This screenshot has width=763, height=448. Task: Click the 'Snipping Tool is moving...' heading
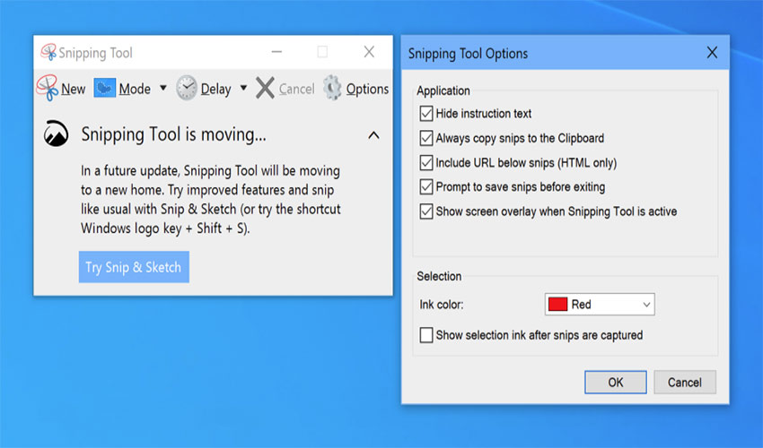pyautogui.click(x=174, y=134)
